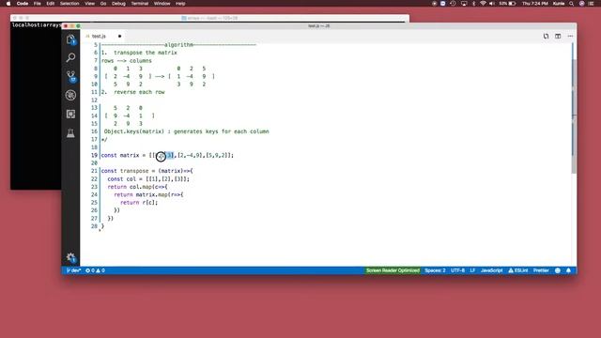Open the Code menu in menu bar
This screenshot has height=338, width=601.
tap(23, 4)
